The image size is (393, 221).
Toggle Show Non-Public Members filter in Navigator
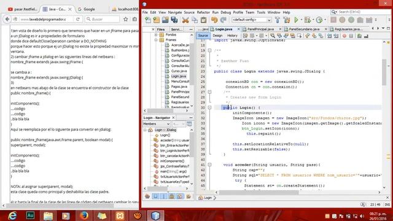coord(172,196)
